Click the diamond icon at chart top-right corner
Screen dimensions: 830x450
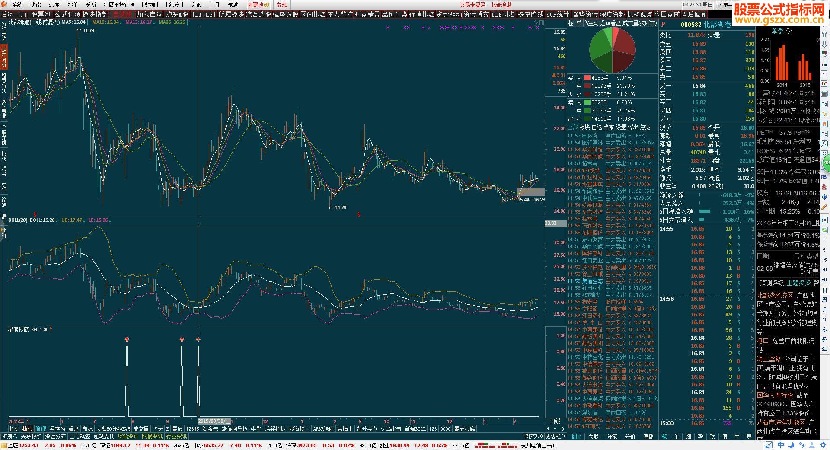click(x=536, y=22)
